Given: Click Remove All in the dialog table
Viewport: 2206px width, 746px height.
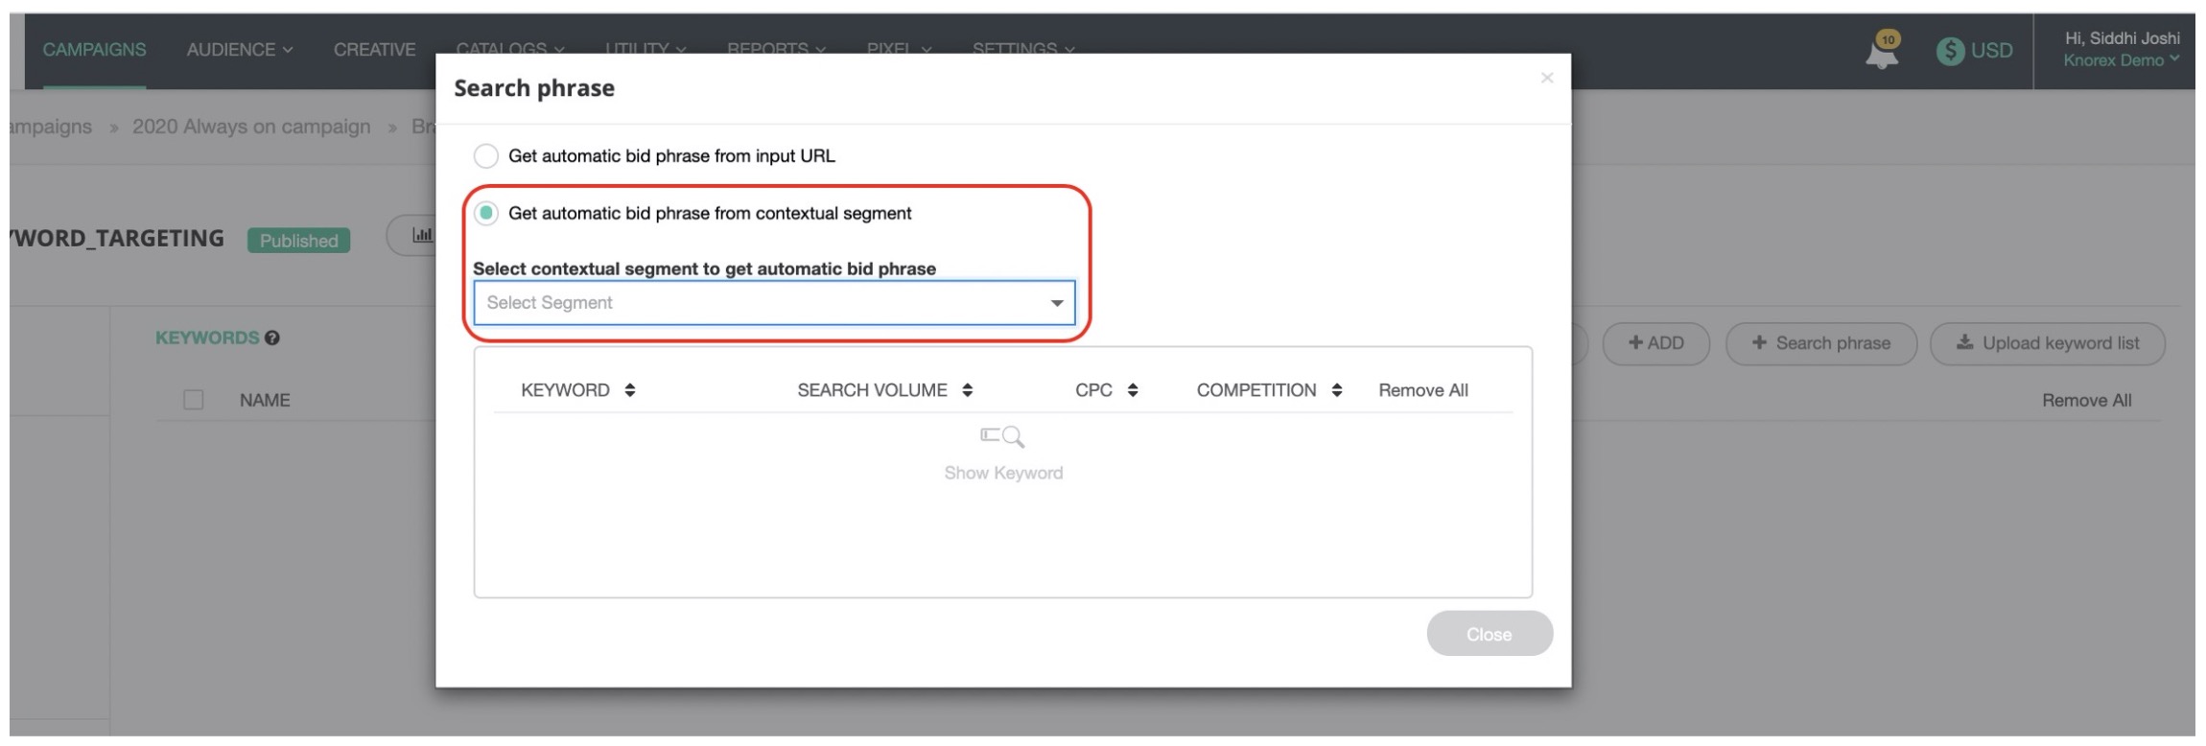Looking at the screenshot, I should 1422,390.
